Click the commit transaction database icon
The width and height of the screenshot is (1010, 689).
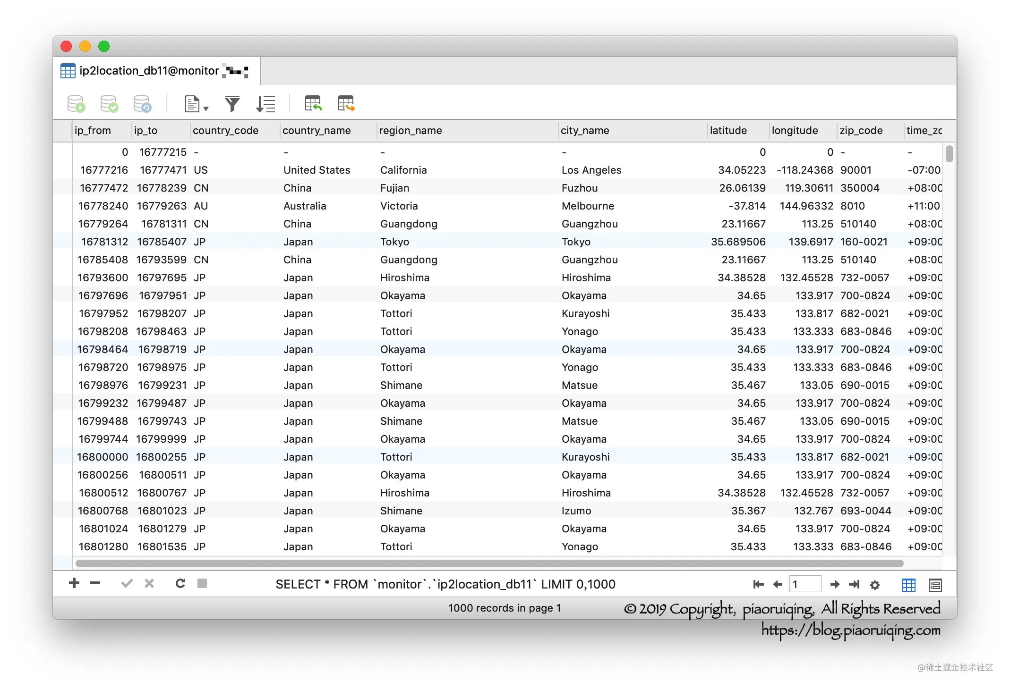pyautogui.click(x=109, y=104)
